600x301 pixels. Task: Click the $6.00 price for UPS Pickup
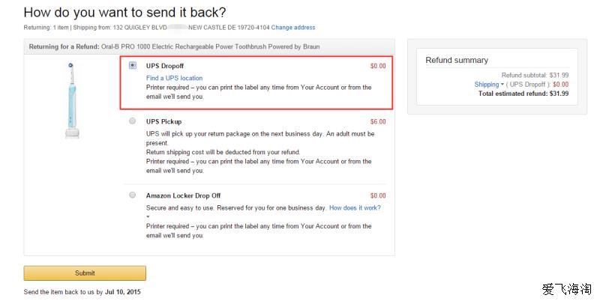click(378, 121)
